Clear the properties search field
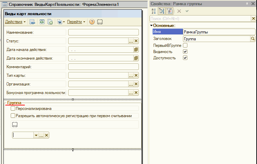The width and height of the screenshot is (257, 164). pyautogui.click(x=254, y=19)
